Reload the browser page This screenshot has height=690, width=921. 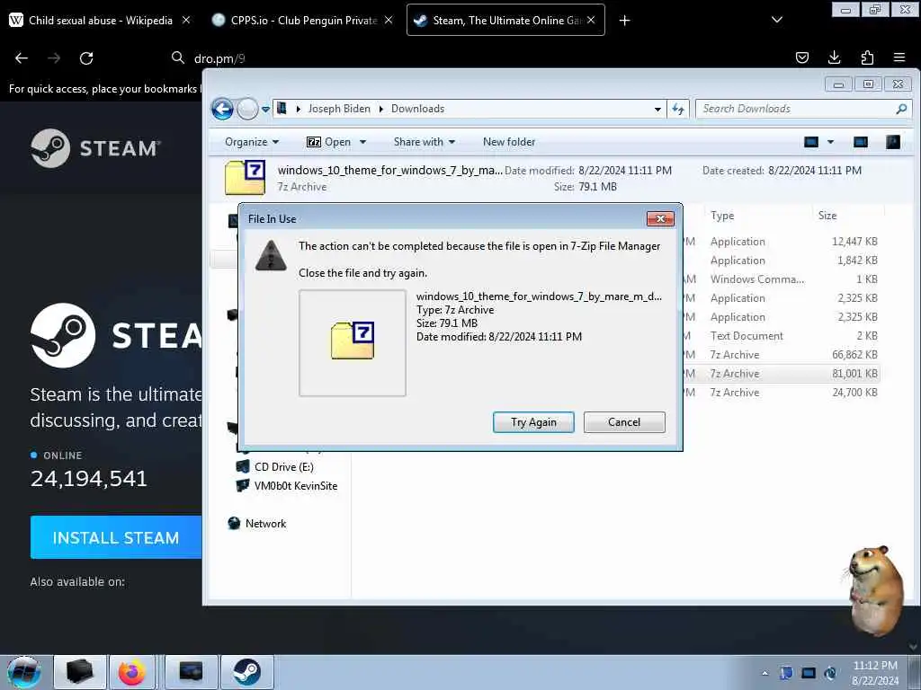(86, 58)
